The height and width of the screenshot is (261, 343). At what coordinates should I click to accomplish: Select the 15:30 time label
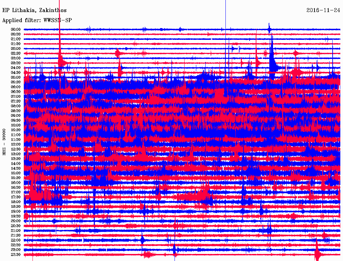16,178
